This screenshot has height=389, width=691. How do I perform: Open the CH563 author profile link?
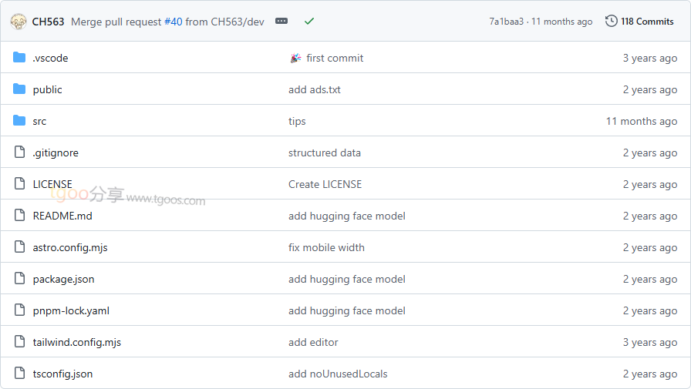(48, 22)
